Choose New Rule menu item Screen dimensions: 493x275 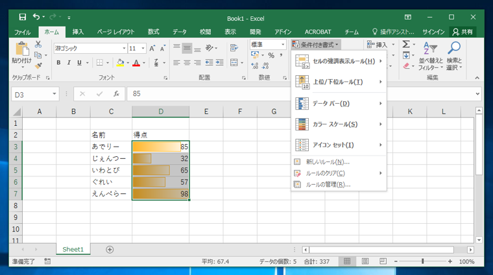click(x=339, y=162)
